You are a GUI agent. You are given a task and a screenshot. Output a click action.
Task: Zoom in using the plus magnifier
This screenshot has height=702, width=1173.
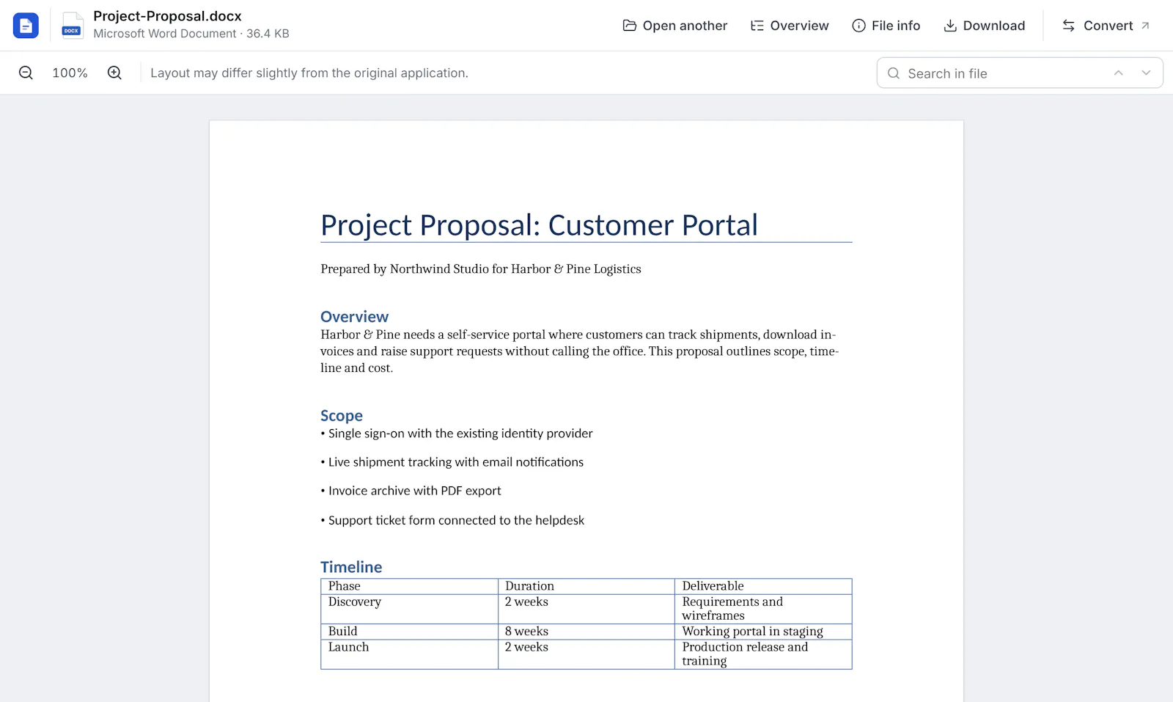click(x=114, y=73)
